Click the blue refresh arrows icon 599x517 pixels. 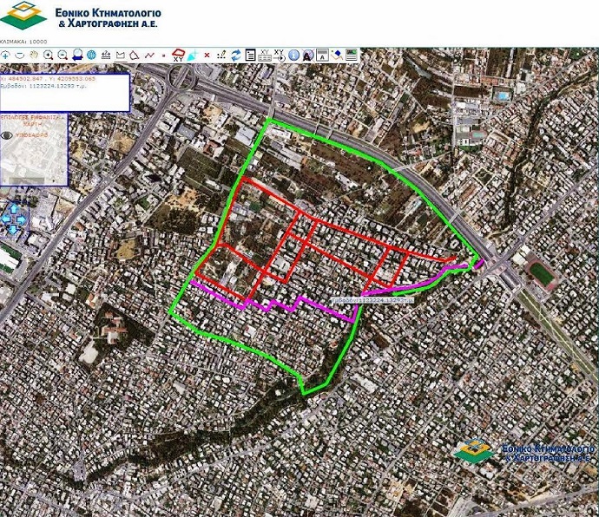[236, 55]
